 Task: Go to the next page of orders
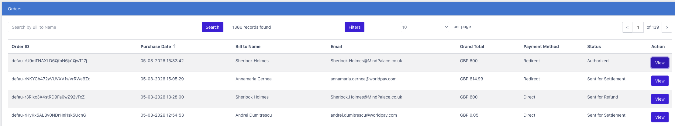click(667, 27)
